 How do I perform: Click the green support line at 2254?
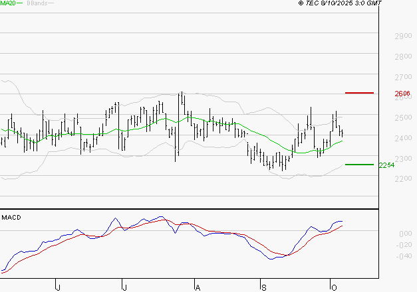[x=359, y=165]
